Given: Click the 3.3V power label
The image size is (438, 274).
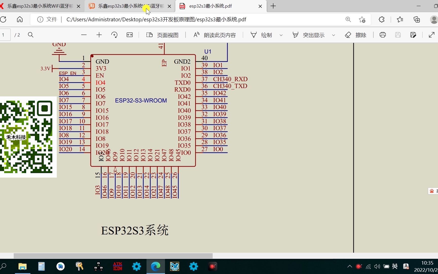Looking at the screenshot, I should [x=45, y=68].
